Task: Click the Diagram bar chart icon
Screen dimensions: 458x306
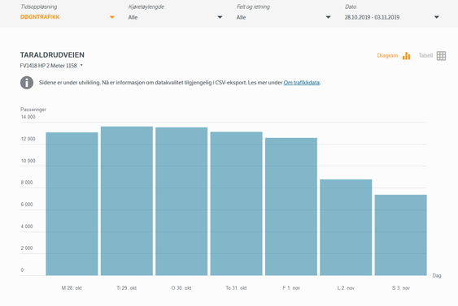Action: coord(406,56)
